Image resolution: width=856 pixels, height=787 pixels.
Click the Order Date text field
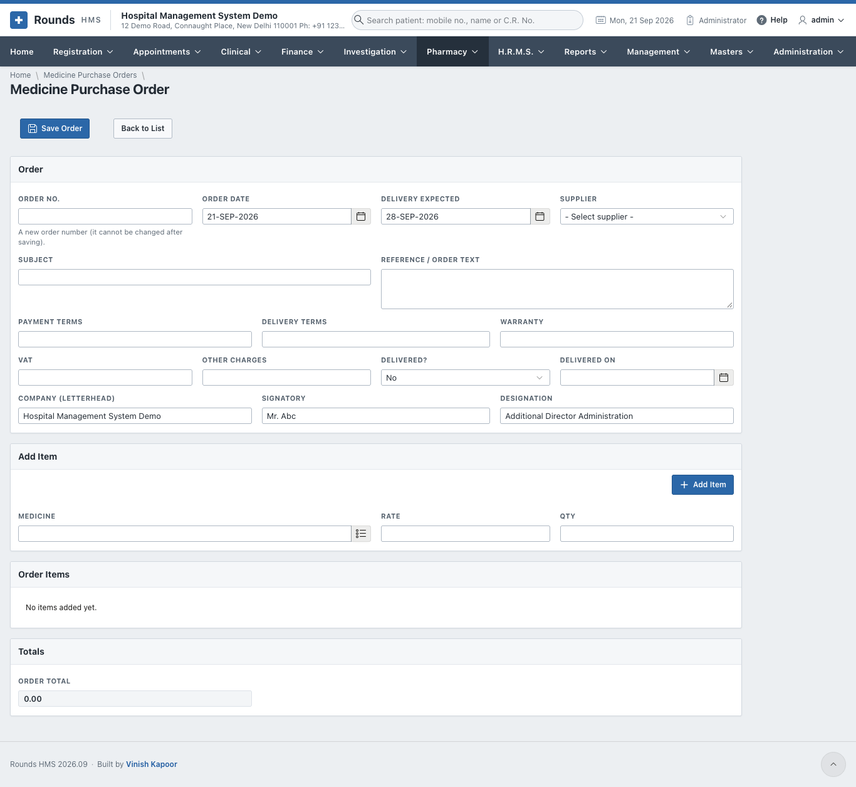(277, 216)
